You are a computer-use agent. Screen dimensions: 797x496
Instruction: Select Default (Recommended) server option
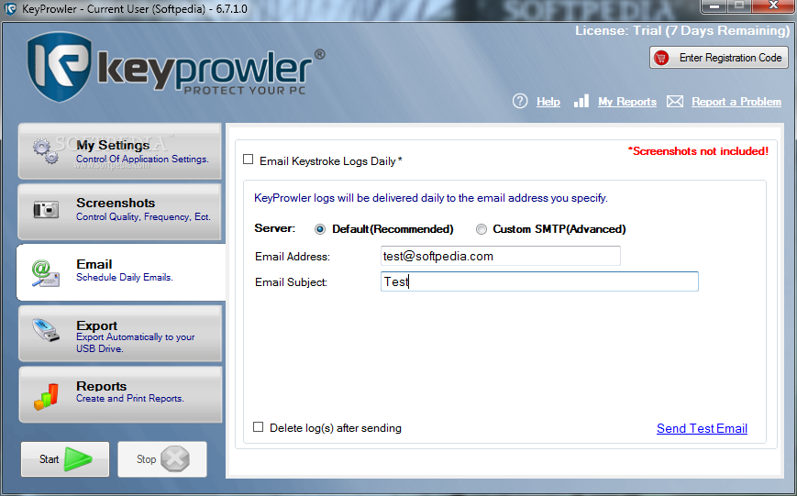320,229
